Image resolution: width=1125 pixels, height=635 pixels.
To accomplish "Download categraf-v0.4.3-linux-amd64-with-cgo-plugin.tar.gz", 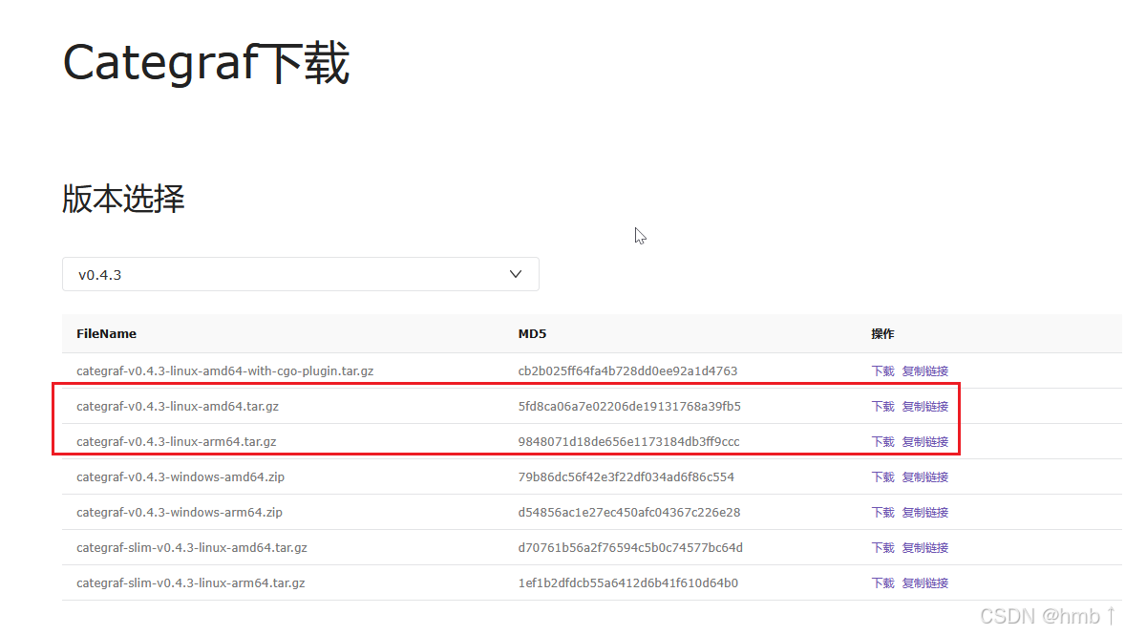I will (882, 370).
